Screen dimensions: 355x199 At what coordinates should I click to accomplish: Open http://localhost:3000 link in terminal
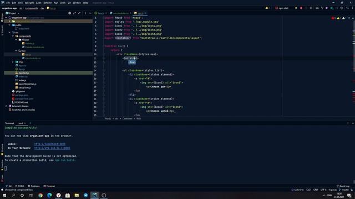click(x=50, y=144)
